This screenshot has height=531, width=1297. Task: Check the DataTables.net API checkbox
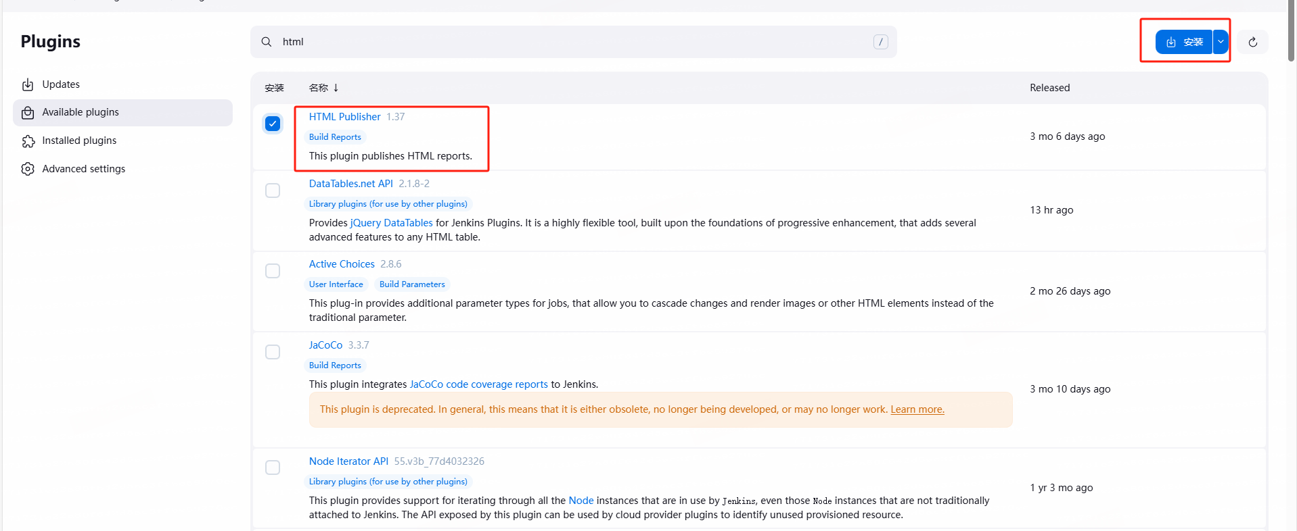coord(273,191)
